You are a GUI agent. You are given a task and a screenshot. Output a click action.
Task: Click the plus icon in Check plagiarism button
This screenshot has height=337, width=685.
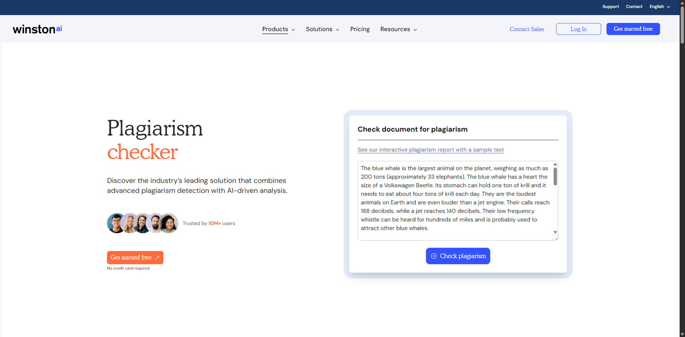pos(434,256)
